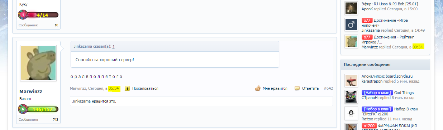
Task: Click Rajtoo's avatar icon
Action: [351, 113]
